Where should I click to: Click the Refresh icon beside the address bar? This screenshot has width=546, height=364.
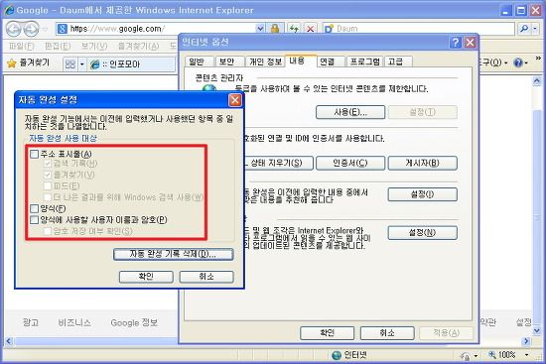click(294, 29)
